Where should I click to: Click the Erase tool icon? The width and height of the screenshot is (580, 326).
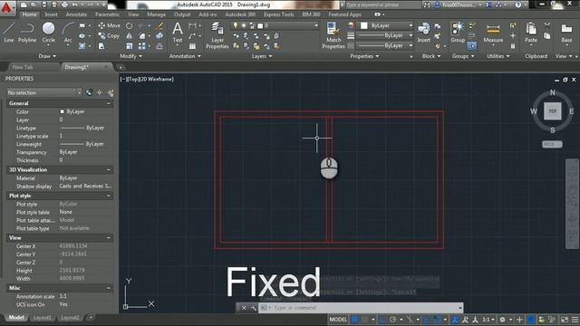[159, 25]
